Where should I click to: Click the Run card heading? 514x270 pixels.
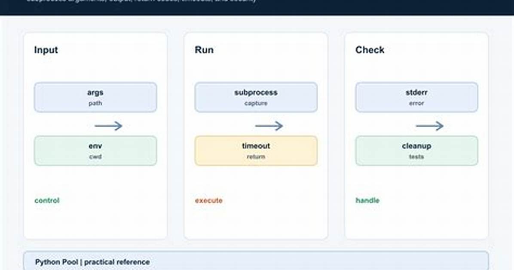(204, 50)
